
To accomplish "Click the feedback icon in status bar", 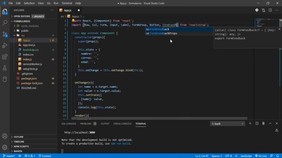I will 271,156.
